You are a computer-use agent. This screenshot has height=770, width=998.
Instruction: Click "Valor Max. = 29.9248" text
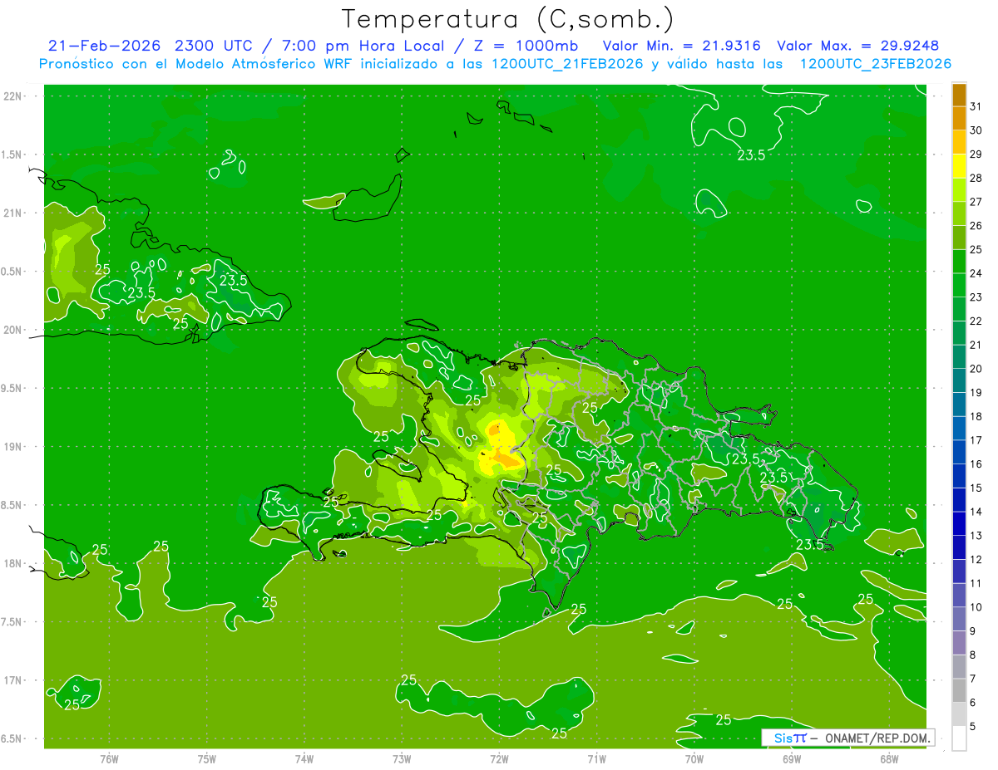pos(858,46)
